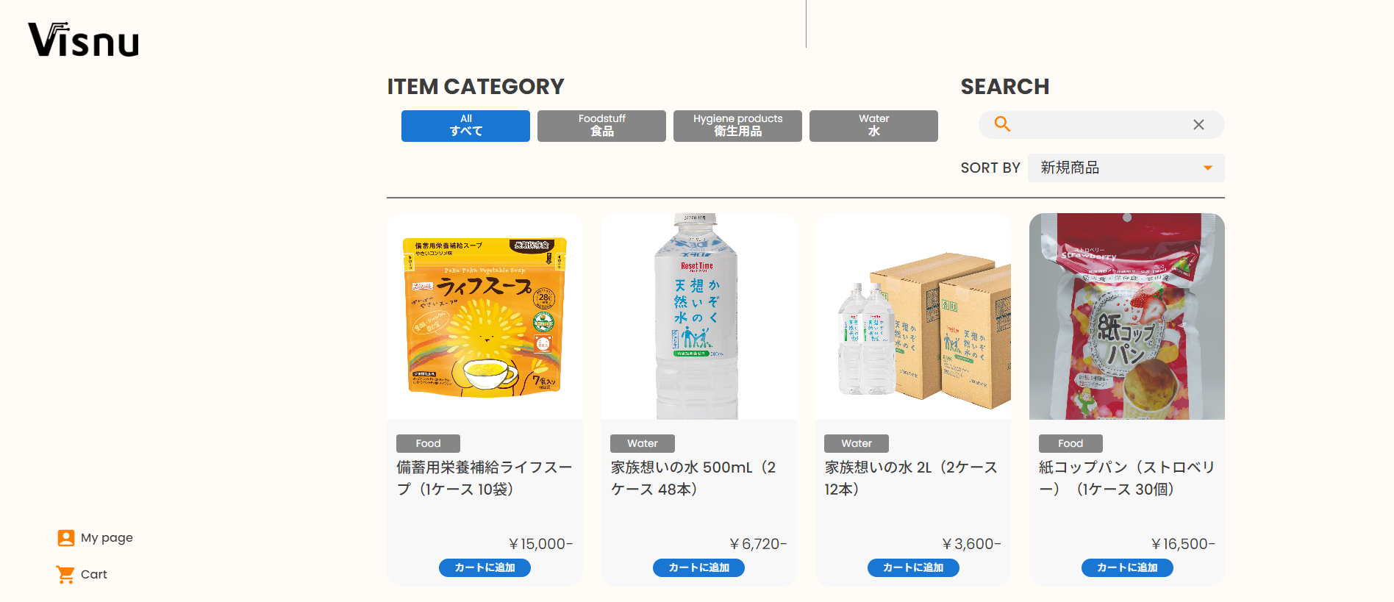1394x602 pixels.
Task: Add 2L water case to cart
Action: point(913,567)
